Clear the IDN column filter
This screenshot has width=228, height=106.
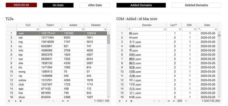pos(195,29)
